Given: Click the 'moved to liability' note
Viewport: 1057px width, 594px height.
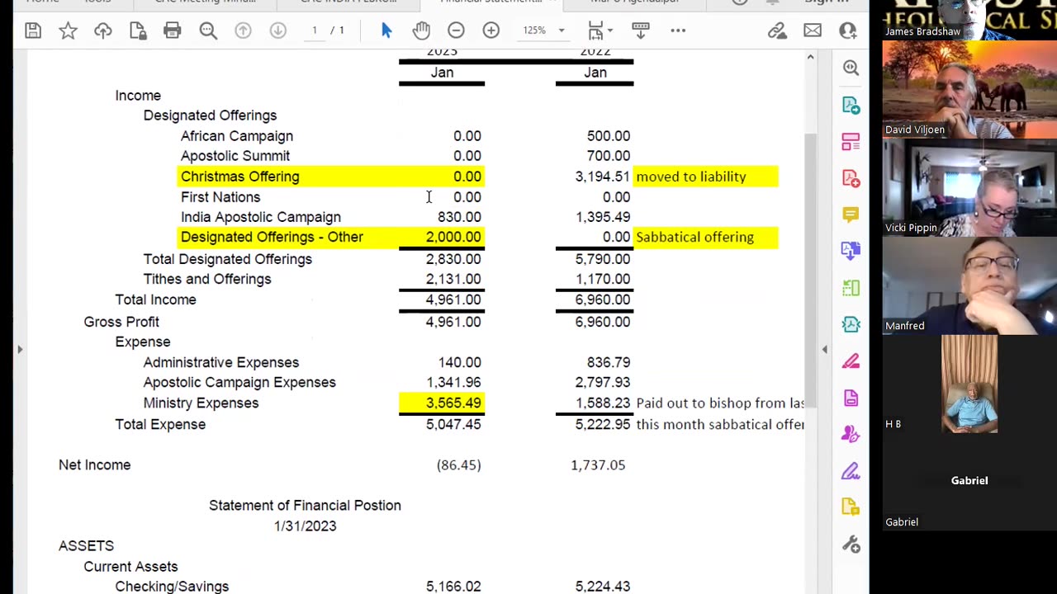Looking at the screenshot, I should pyautogui.click(x=691, y=177).
